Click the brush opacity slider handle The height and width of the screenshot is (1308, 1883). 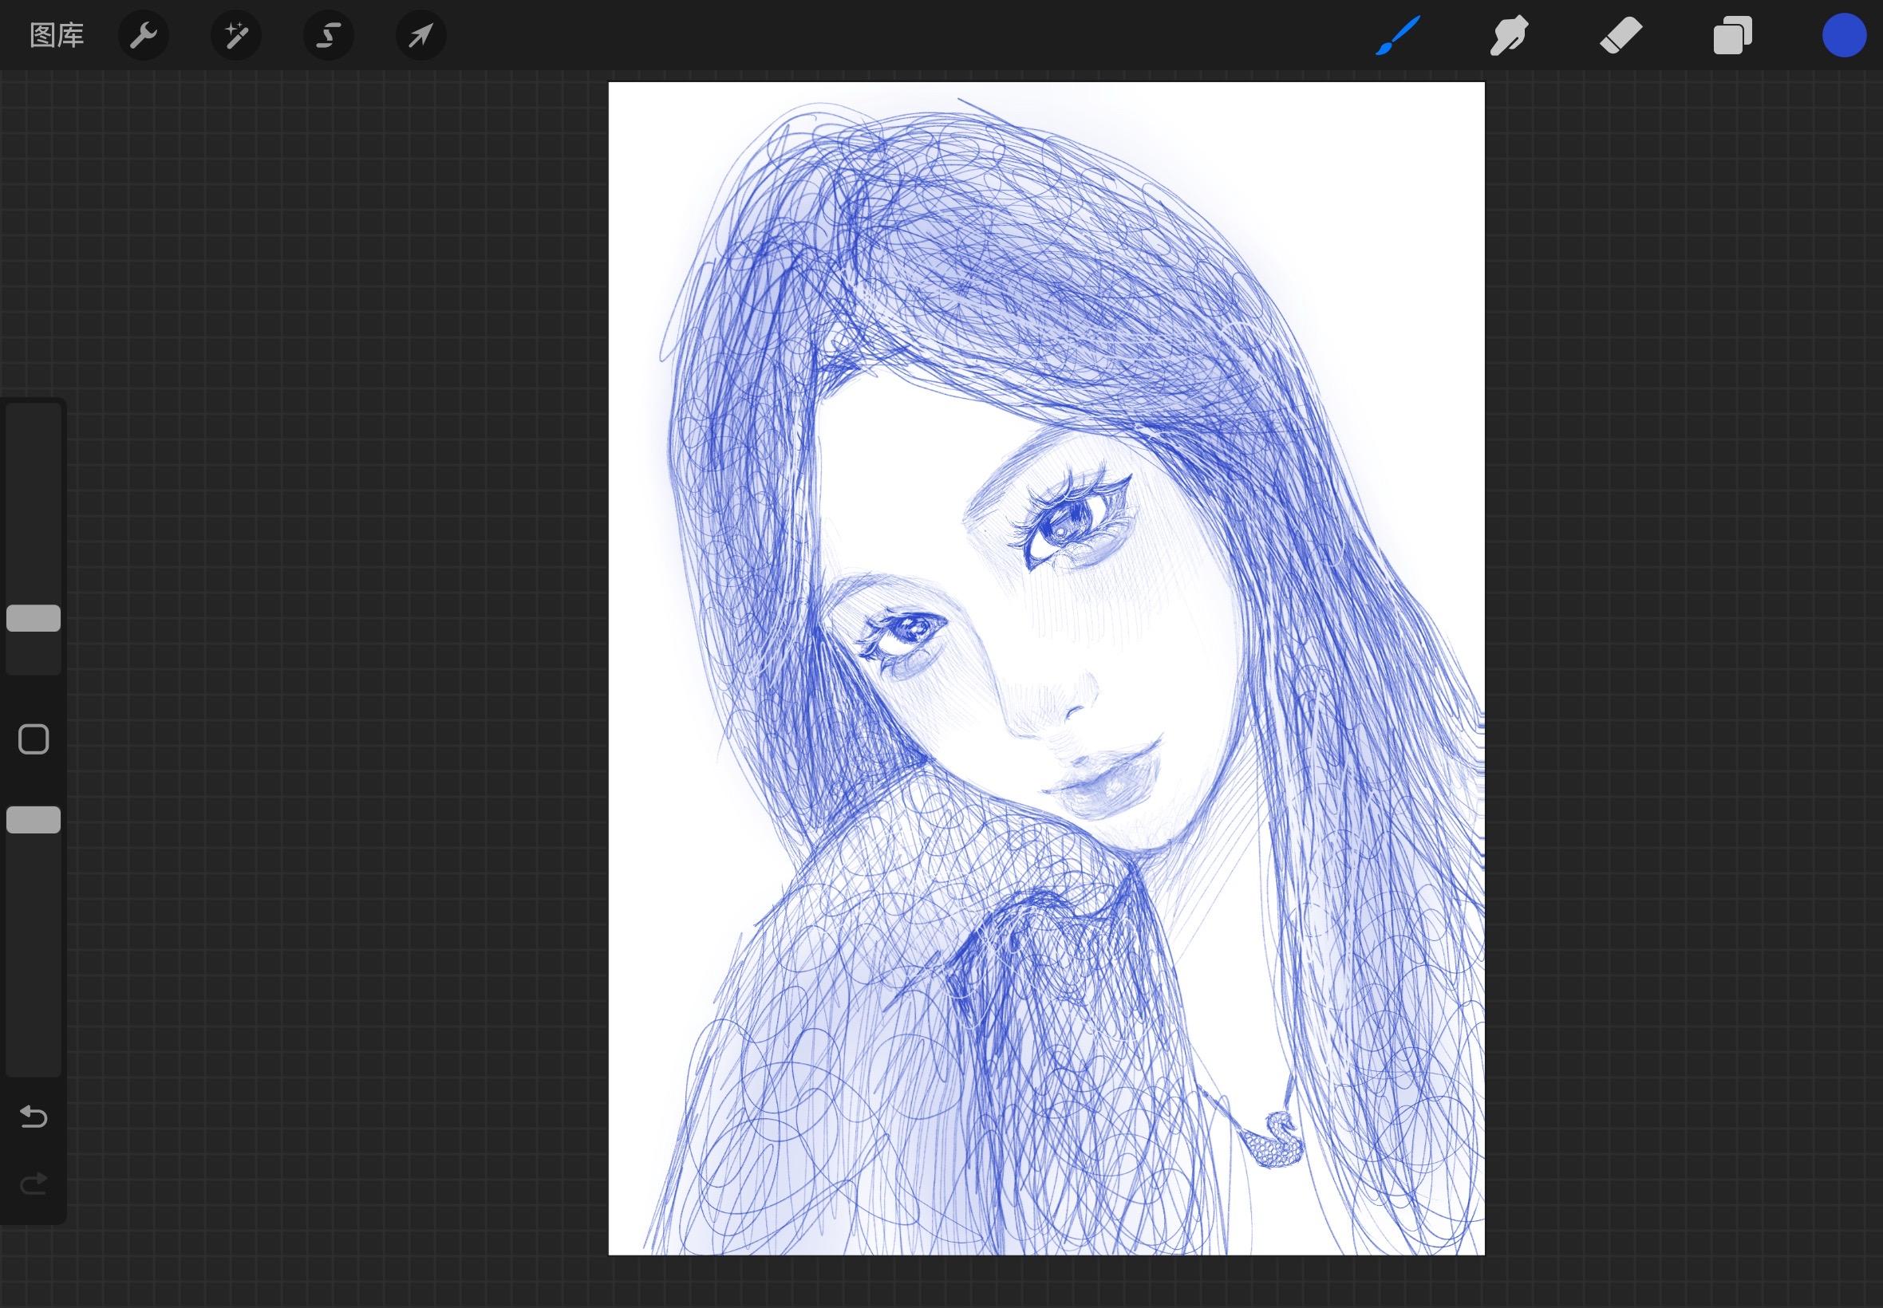[34, 820]
